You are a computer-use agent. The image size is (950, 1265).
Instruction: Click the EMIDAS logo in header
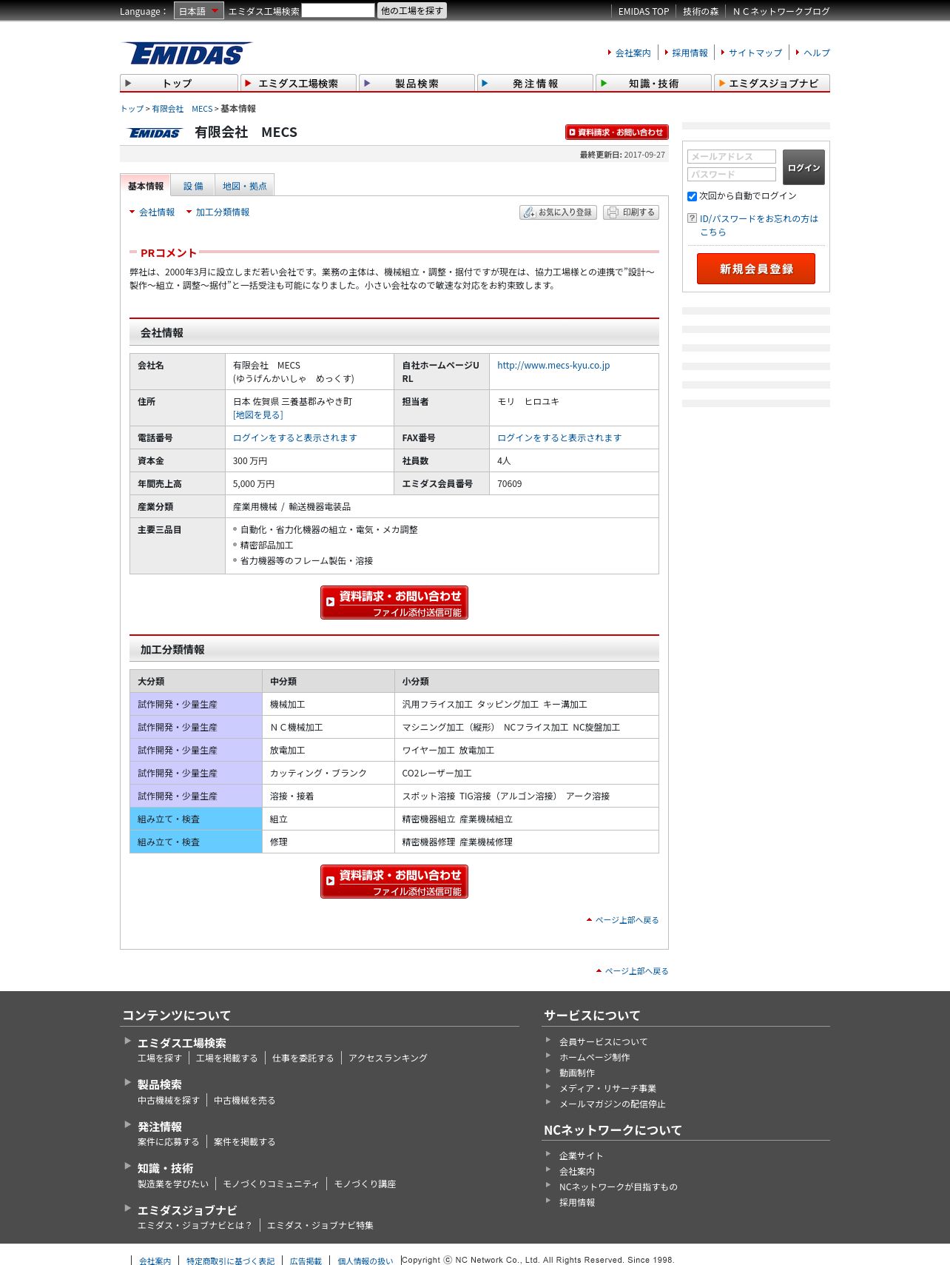pos(187,53)
